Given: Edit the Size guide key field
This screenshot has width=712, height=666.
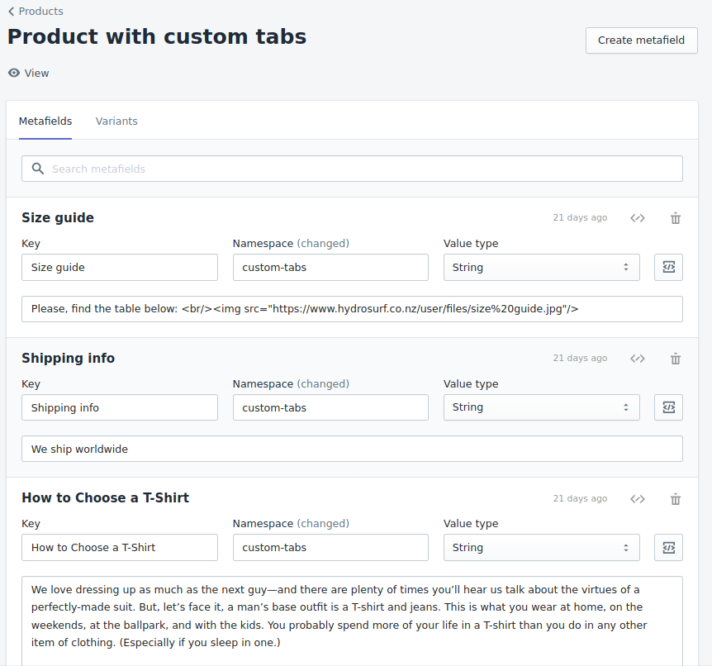Looking at the screenshot, I should [120, 267].
